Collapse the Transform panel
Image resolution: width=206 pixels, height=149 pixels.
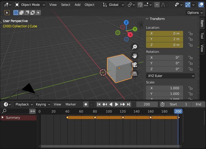(x=148, y=19)
